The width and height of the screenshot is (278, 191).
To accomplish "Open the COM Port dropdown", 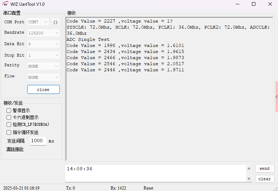I will (38, 22).
